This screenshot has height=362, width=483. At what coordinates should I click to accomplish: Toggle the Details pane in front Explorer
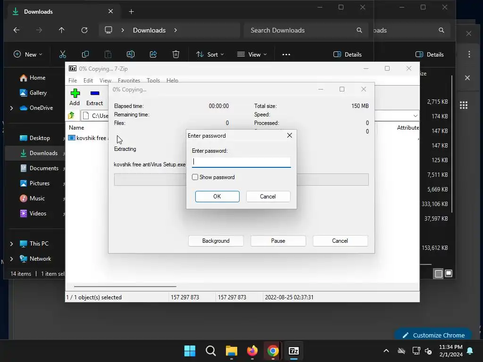[348, 55]
